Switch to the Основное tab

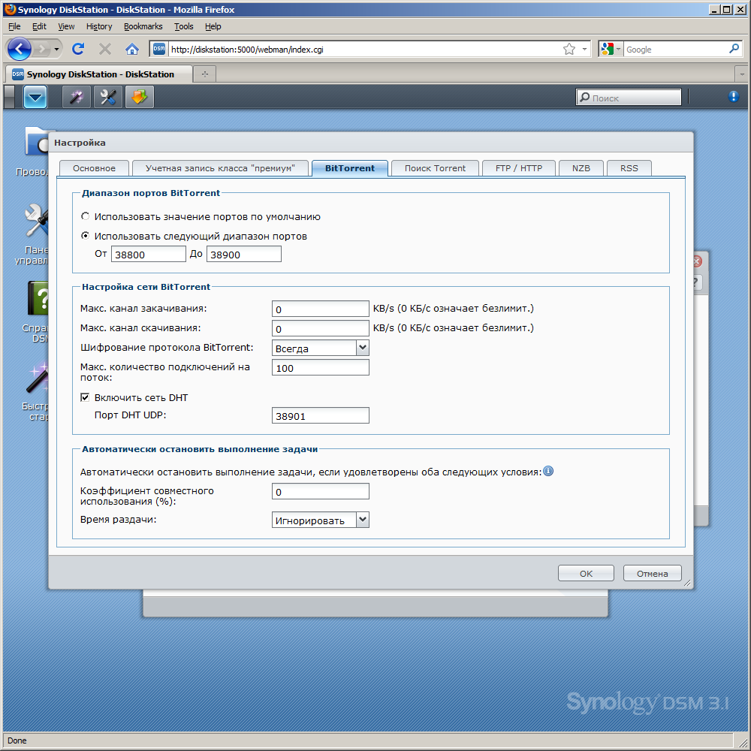tap(95, 168)
